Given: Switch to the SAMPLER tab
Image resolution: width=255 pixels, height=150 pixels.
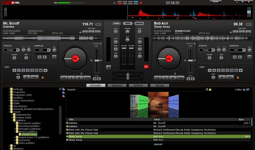Looking at the screenshot, I should pyautogui.click(x=117, y=86).
